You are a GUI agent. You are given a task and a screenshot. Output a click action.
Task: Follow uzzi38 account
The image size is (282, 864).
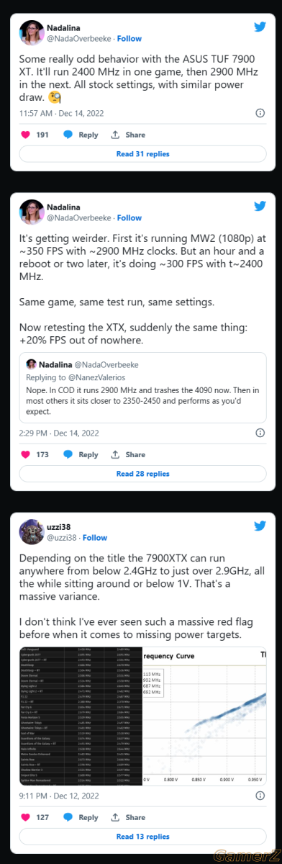pos(95,537)
